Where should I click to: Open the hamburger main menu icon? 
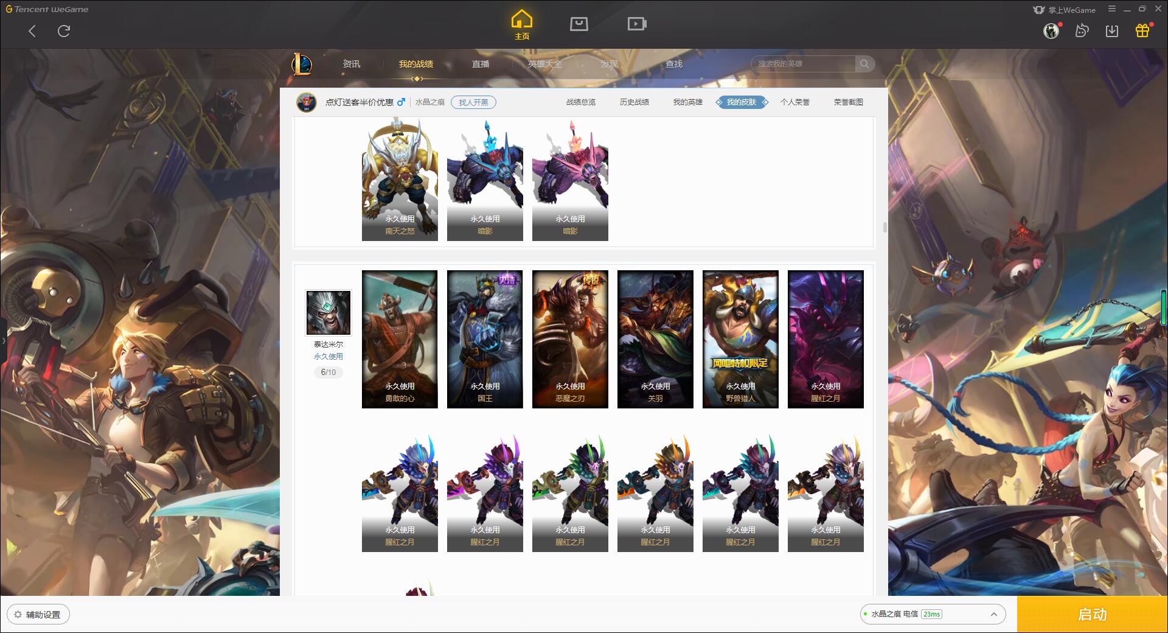1112,9
